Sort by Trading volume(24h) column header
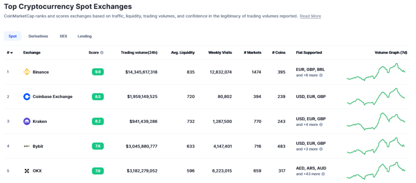The width and height of the screenshot is (416, 183). 139,52
